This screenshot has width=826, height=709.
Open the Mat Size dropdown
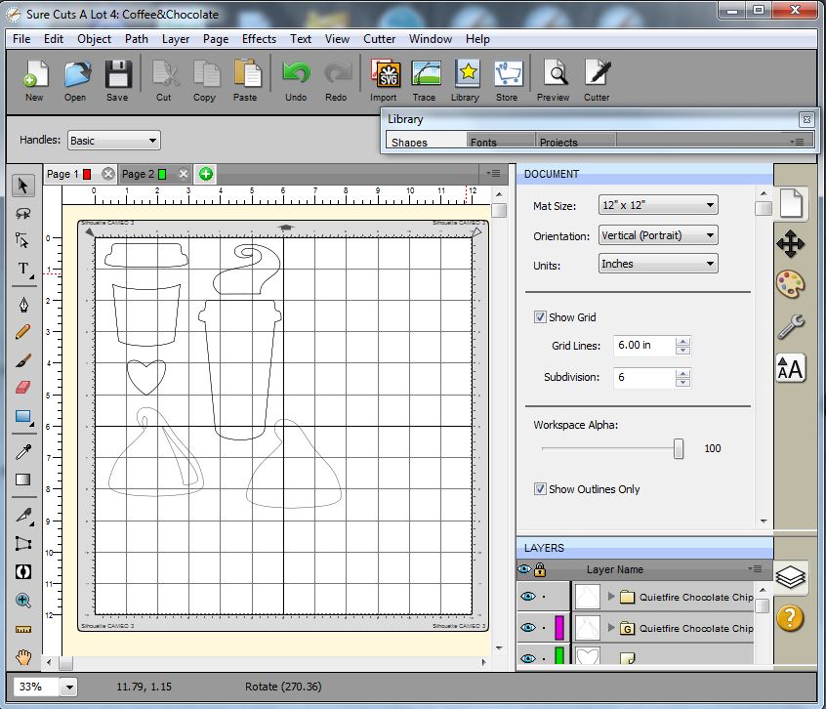[x=658, y=206]
